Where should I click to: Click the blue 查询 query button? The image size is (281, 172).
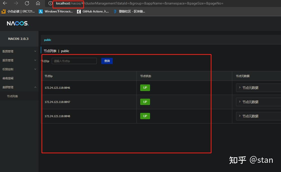pyautogui.click(x=107, y=61)
